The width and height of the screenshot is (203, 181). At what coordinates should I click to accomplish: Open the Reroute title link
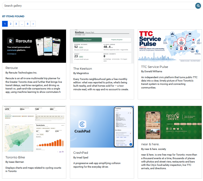[x=12, y=68]
